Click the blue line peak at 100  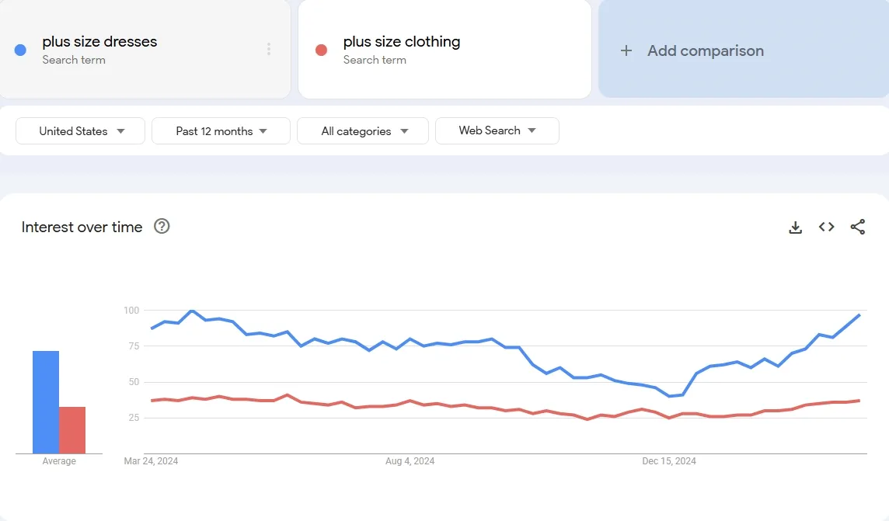pyautogui.click(x=192, y=311)
